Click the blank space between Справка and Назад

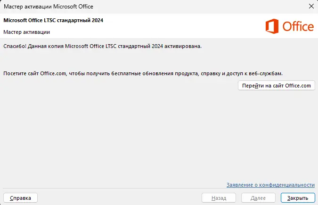[x=118, y=197]
